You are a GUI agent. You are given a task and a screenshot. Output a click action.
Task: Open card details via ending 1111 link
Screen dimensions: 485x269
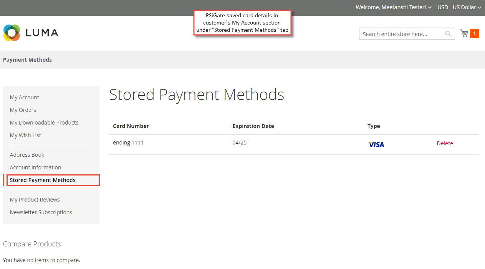(x=128, y=142)
